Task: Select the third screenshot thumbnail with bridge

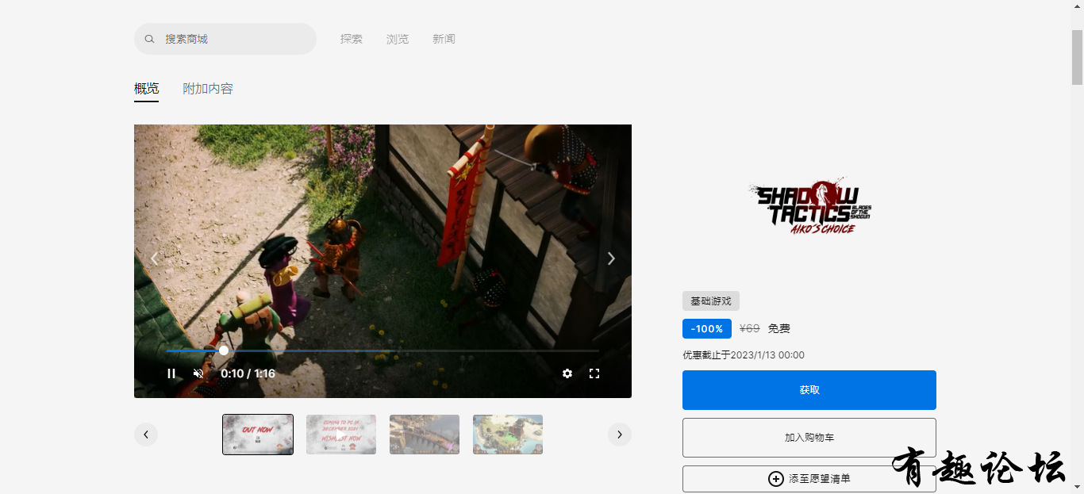Action: (x=425, y=435)
